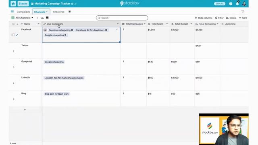Open notifications bell icon
The image size is (258, 145).
(237, 4)
